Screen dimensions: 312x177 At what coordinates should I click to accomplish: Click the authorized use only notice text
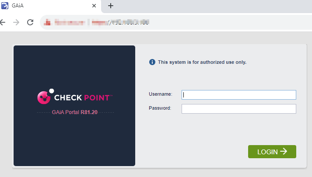(202, 62)
